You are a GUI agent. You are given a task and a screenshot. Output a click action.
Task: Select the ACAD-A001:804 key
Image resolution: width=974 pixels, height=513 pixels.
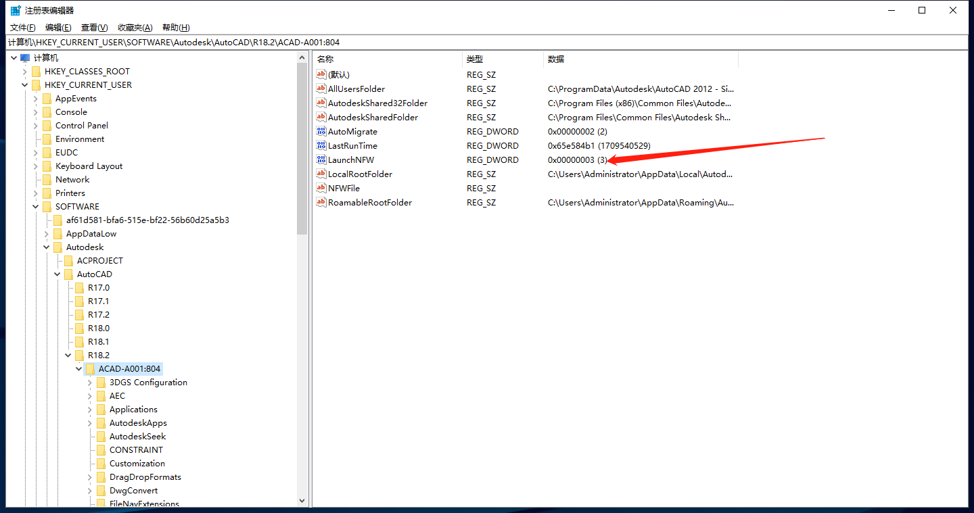coord(129,369)
